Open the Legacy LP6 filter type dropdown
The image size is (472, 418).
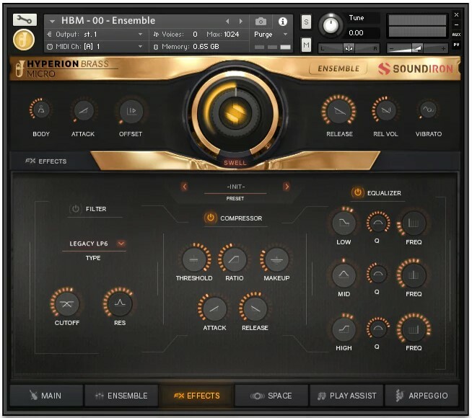94,244
